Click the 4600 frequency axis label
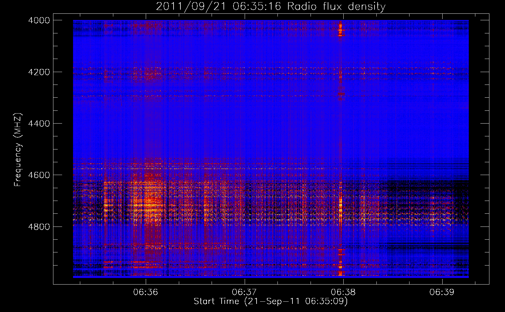Image resolution: width=505 pixels, height=312 pixels. pyautogui.click(x=39, y=175)
